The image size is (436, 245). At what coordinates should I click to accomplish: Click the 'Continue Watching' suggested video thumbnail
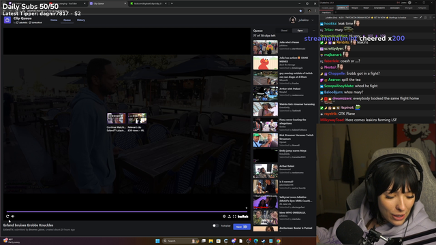(x=116, y=118)
